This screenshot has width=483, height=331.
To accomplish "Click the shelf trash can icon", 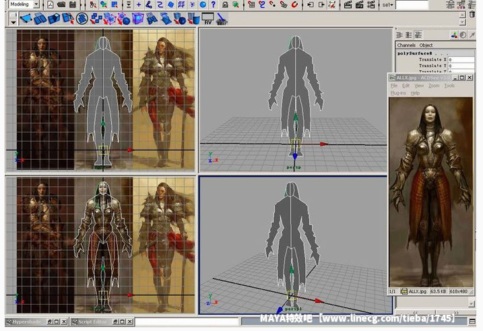I will coord(472,14).
